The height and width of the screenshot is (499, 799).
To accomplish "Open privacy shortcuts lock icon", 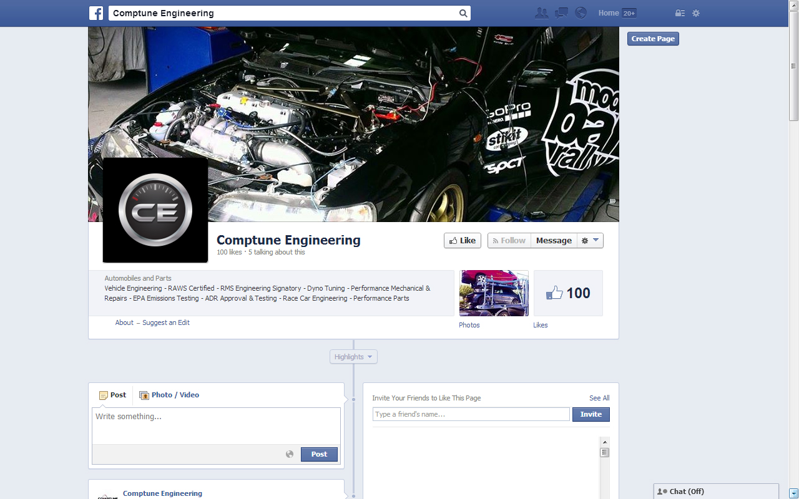I will click(x=680, y=13).
